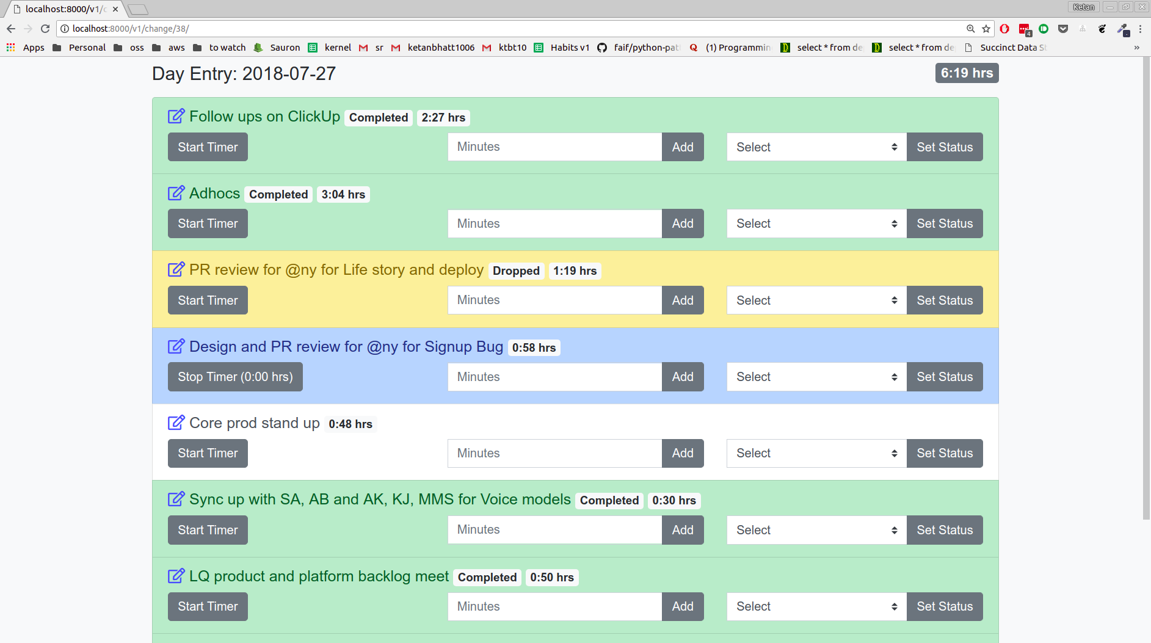Click the 0:58 hrs badge on Signup Bug
The image size is (1151, 643).
pyautogui.click(x=534, y=347)
